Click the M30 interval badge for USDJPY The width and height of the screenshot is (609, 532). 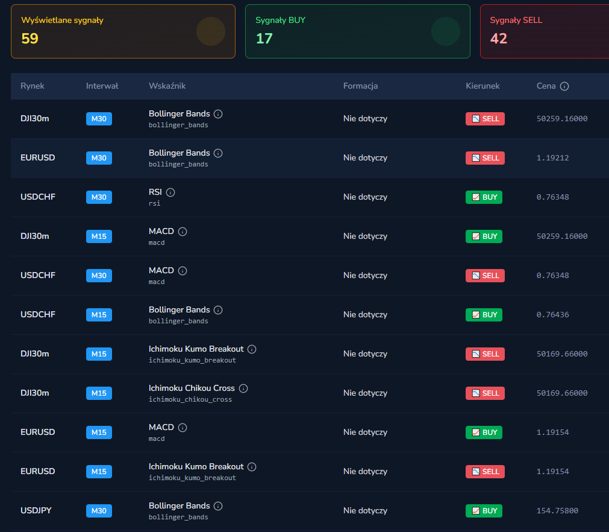pos(99,511)
